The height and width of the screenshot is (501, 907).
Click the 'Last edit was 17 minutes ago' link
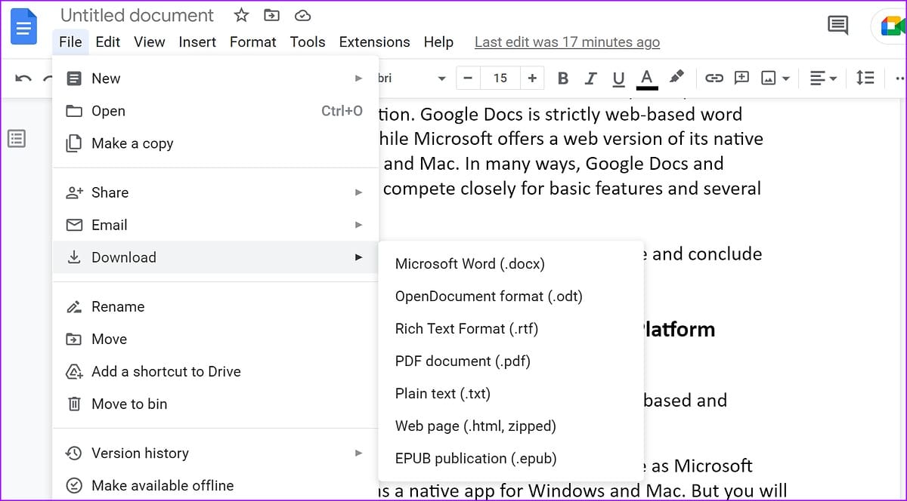(567, 42)
